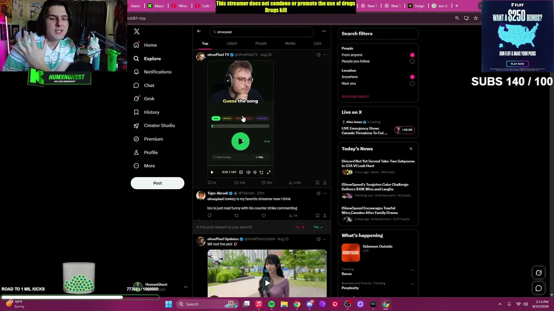This screenshot has width=554, height=311.
Task: Seek on the video progress bar
Action: (x=241, y=165)
